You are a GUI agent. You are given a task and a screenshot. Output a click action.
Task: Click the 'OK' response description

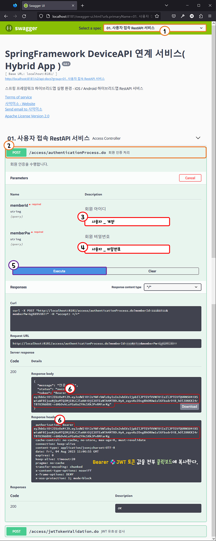158,508
